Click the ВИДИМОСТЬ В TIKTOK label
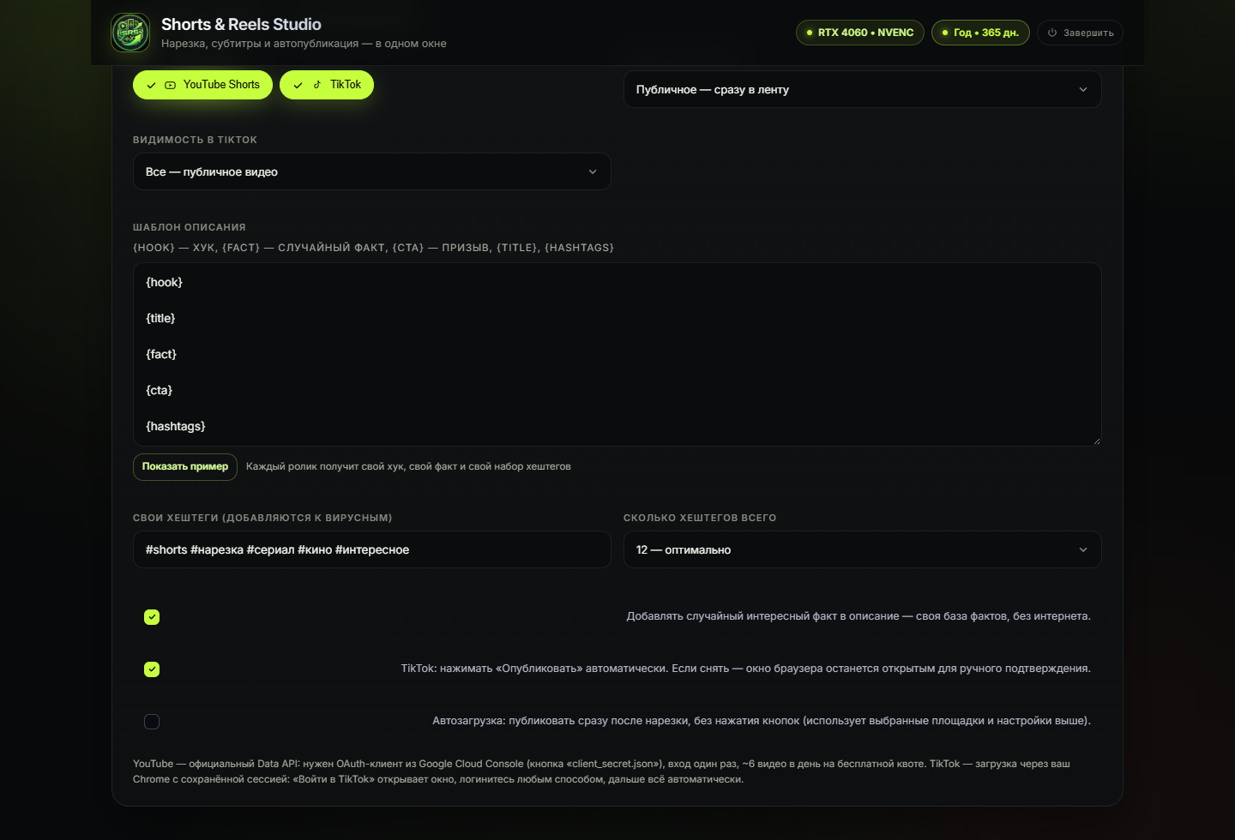1235x840 pixels. click(195, 140)
